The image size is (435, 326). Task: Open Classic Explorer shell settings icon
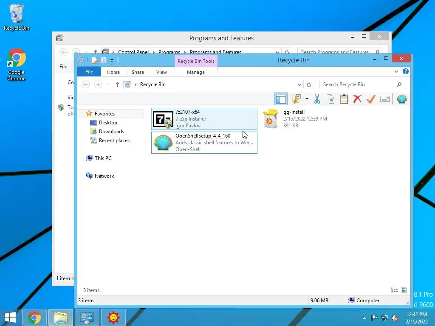click(401, 99)
